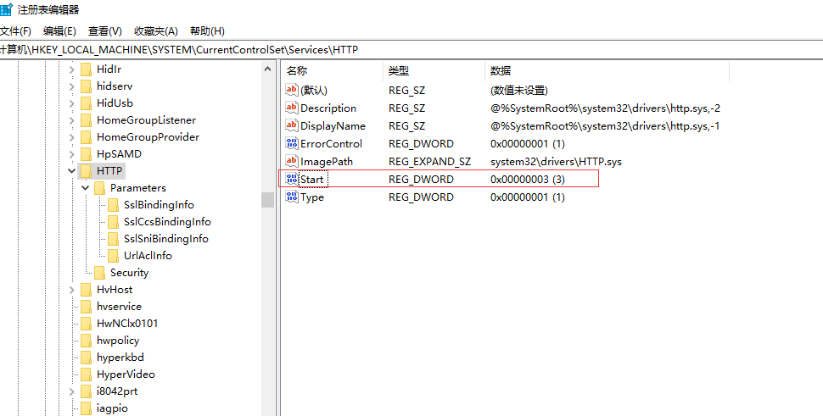Click the Type value name
Screen dimensions: 823x416
311,197
